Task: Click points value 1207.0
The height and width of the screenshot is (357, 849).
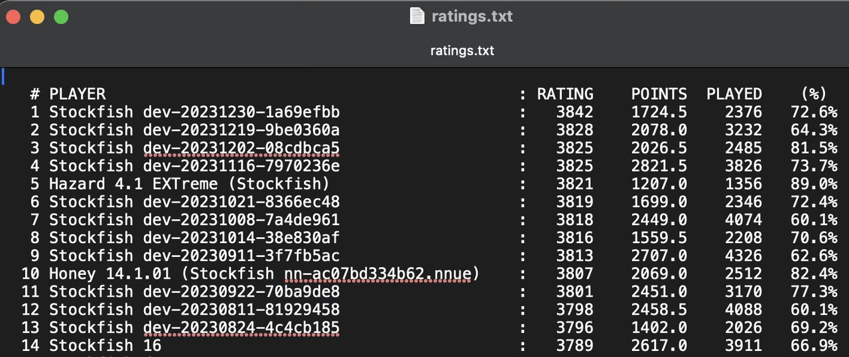Action: pyautogui.click(x=659, y=183)
